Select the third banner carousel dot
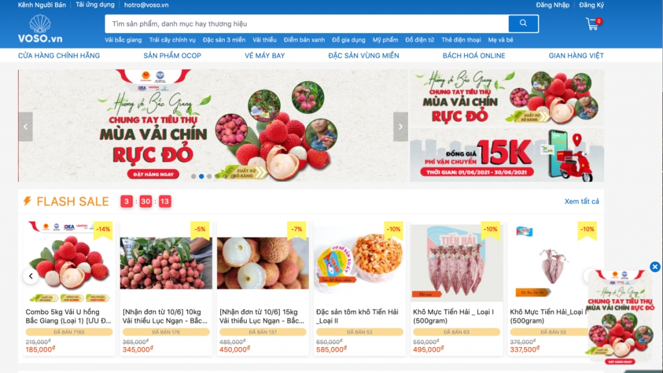663x373 pixels. click(209, 176)
